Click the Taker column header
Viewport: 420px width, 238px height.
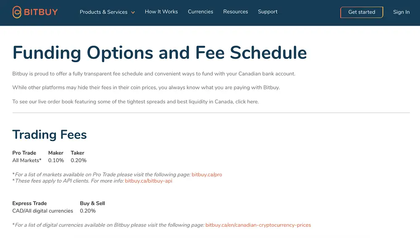pos(77,153)
